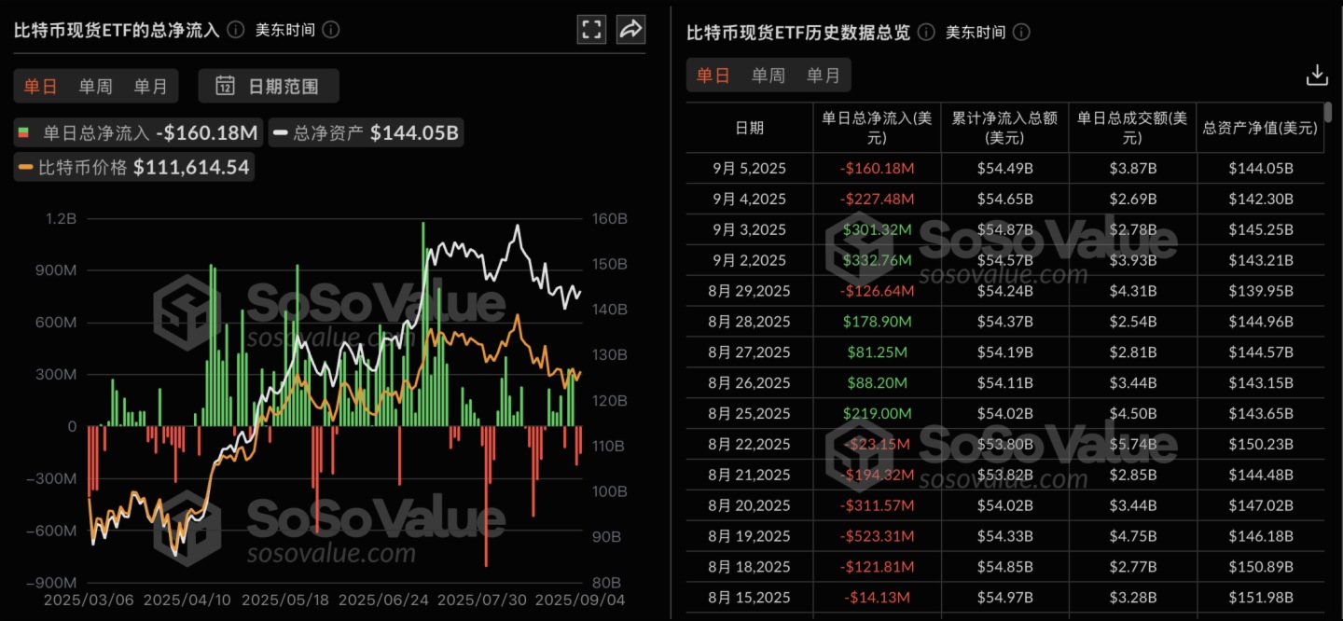Click the share arrow icon
This screenshot has height=621, width=1343.
(630, 30)
